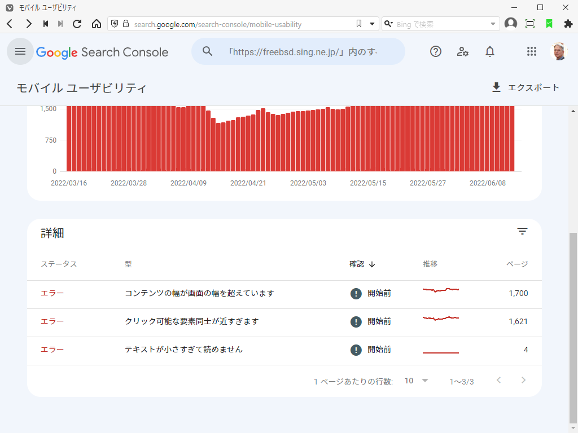Open browser user profile icon
The width and height of the screenshot is (578, 433).
(x=510, y=24)
